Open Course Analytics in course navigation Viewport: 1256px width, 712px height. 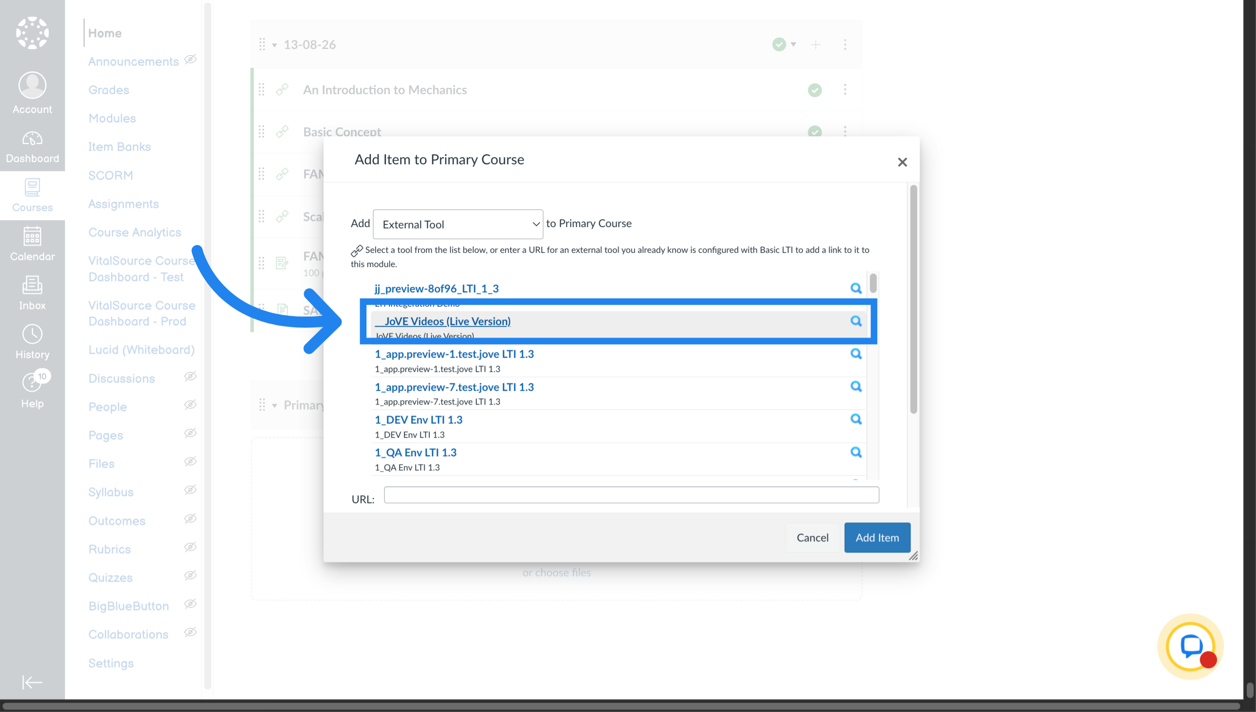click(x=135, y=232)
